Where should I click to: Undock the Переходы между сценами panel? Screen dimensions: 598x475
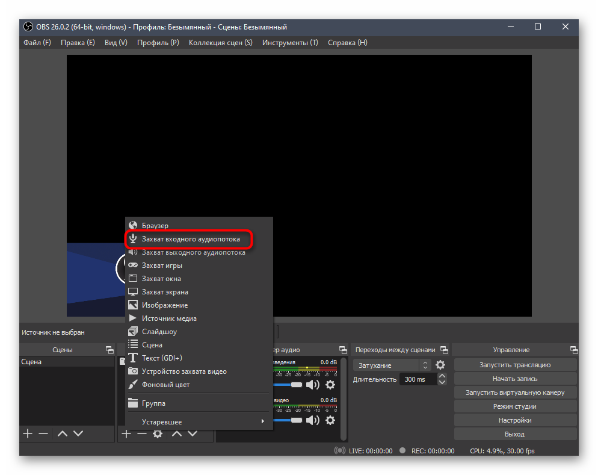click(445, 350)
